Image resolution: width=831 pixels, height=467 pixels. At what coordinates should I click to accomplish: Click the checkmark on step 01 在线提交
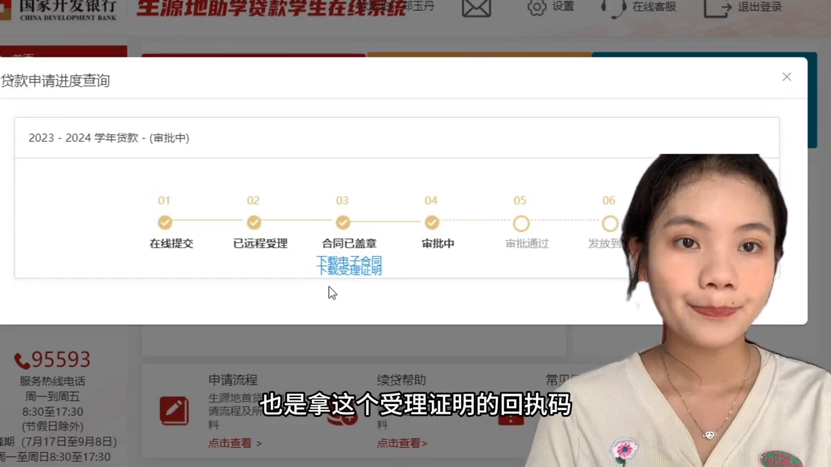coord(164,222)
